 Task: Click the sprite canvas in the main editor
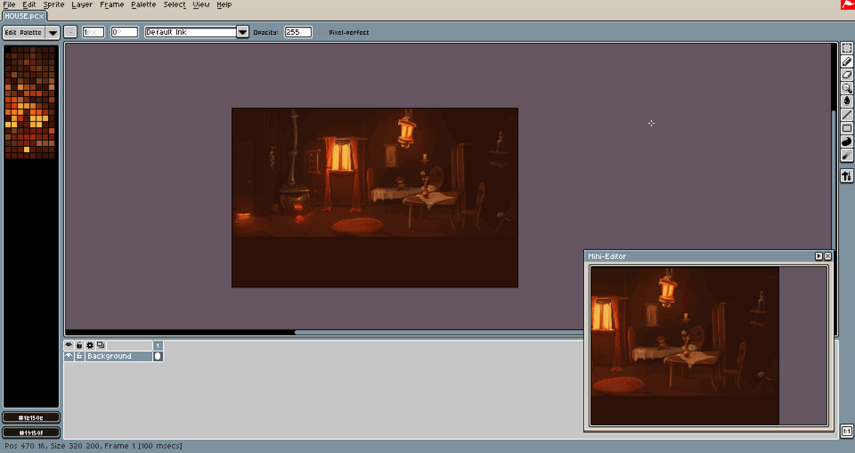click(375, 198)
